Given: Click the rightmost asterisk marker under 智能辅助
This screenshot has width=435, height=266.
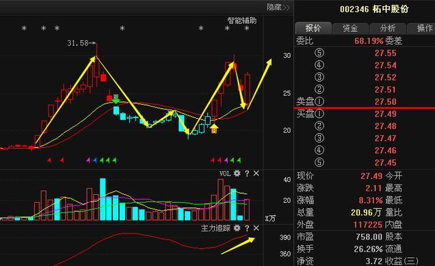Looking at the screenshot, I should point(247,28).
